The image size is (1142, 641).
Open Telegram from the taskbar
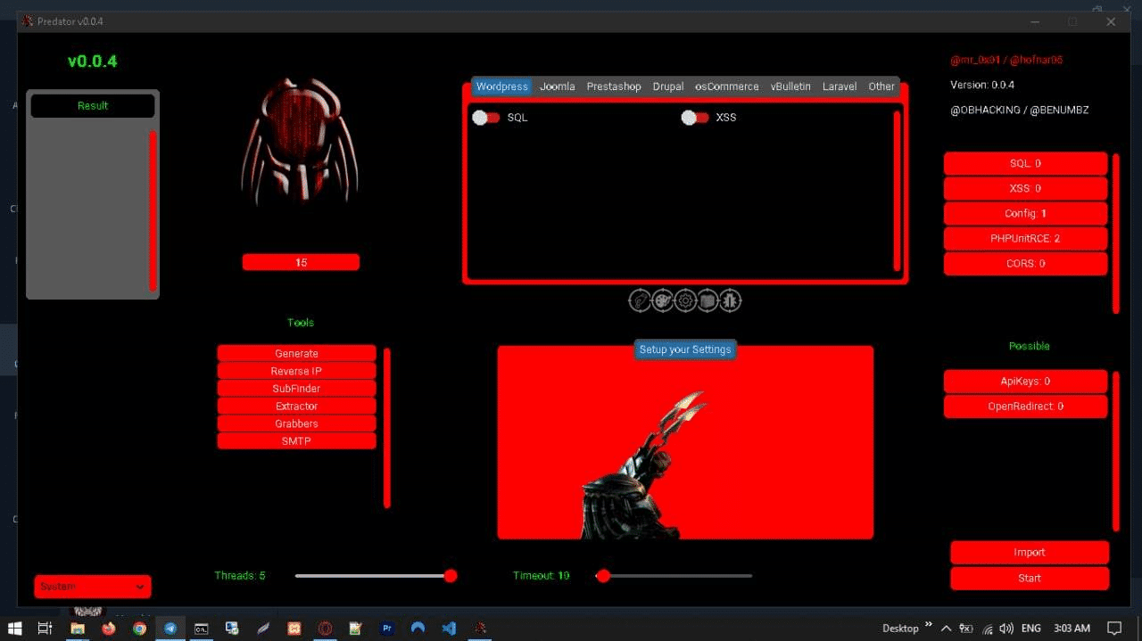coord(170,628)
